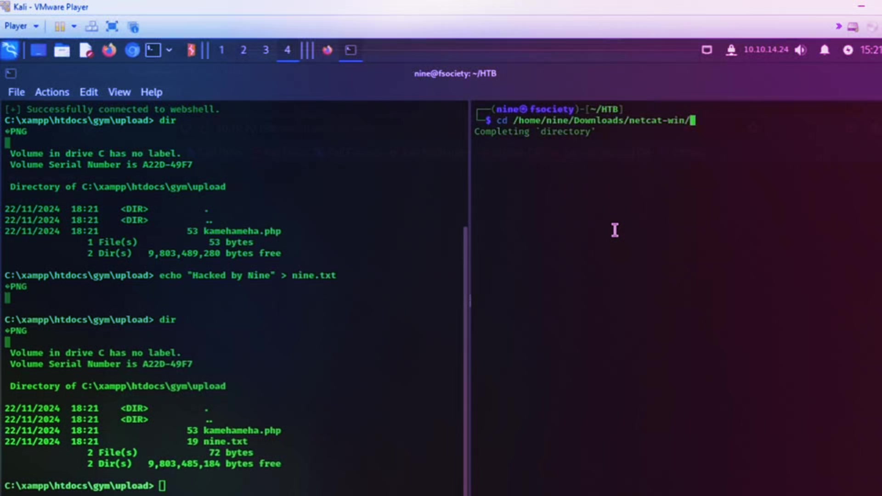Select the Firefox window in taskbar
882x496 pixels.
tap(327, 50)
